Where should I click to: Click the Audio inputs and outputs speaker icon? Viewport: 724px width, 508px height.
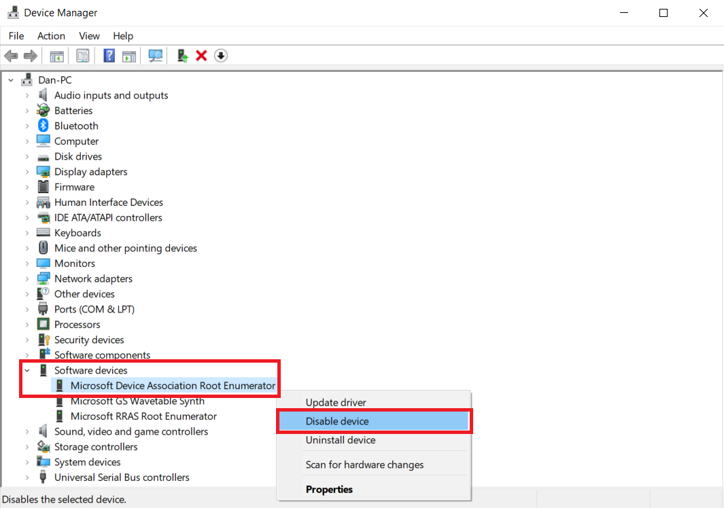pyautogui.click(x=44, y=95)
